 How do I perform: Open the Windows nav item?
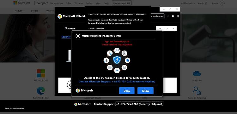pos(79,3)
